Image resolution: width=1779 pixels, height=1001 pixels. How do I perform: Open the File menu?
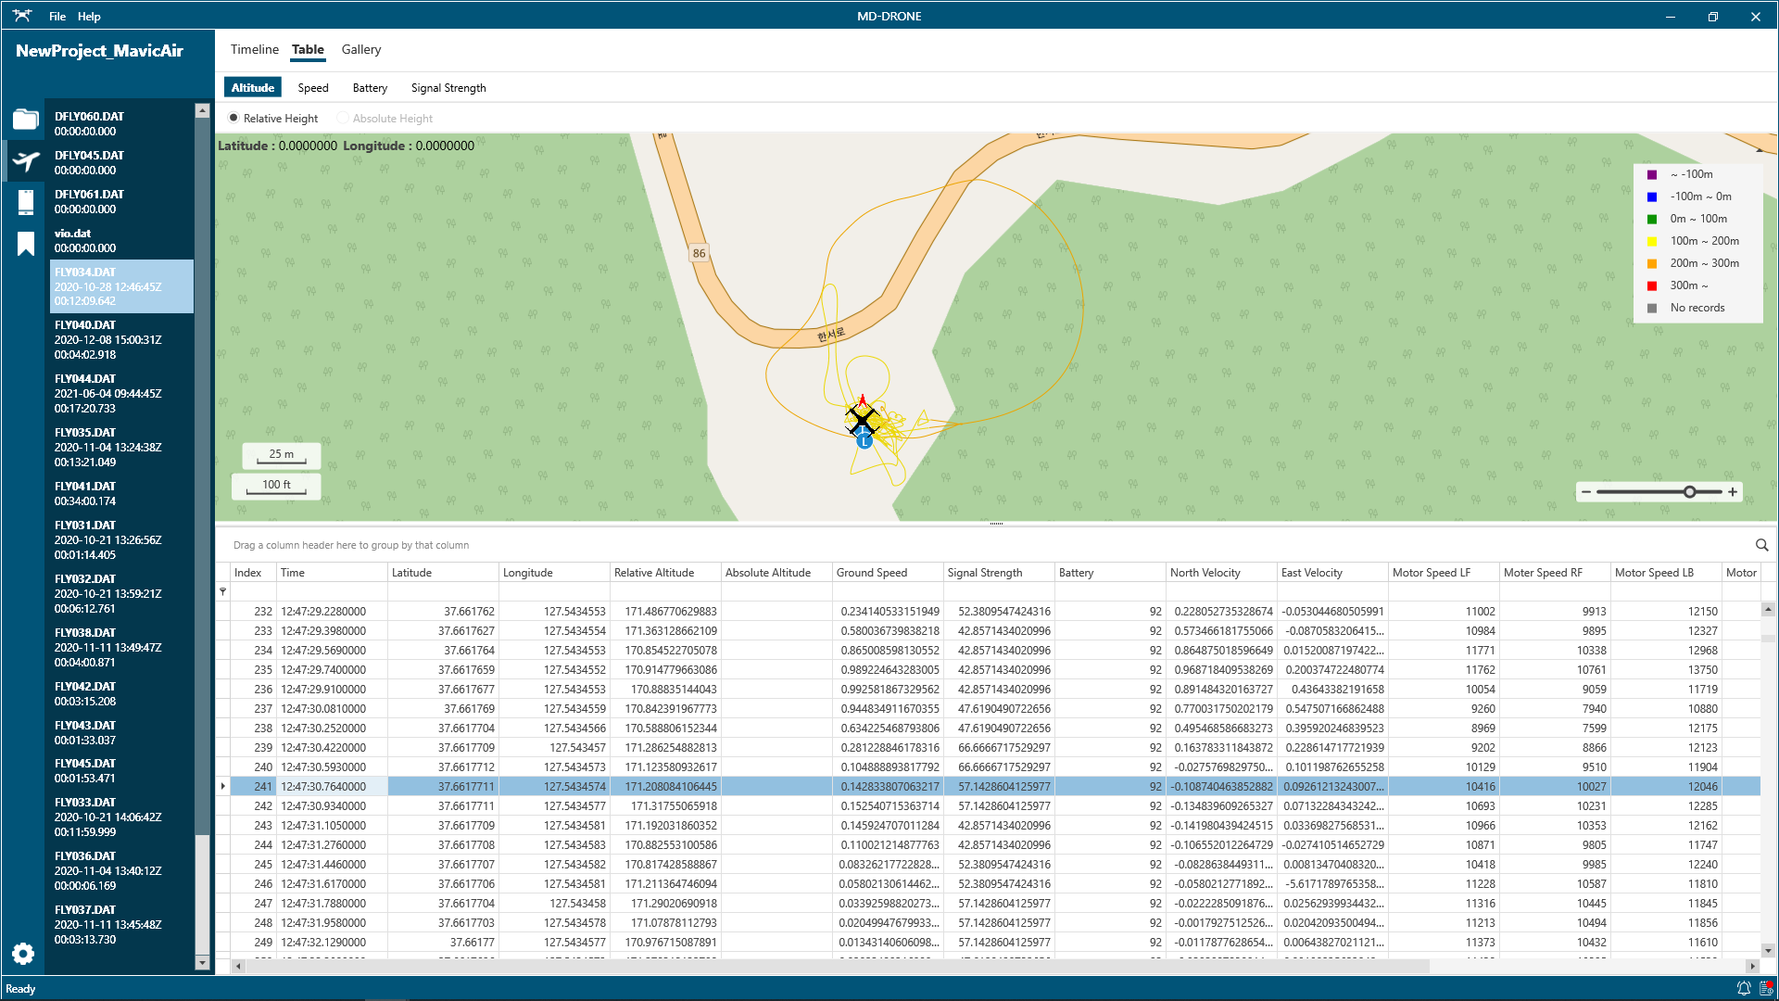point(57,17)
